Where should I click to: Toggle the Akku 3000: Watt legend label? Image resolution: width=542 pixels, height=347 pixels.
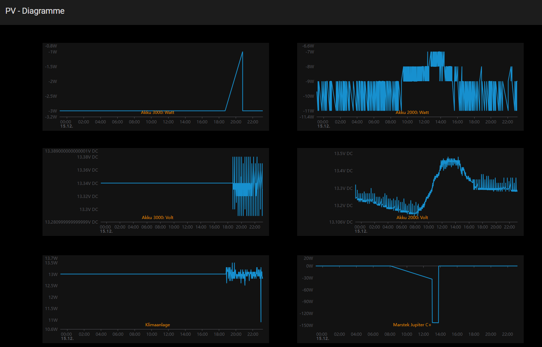157,113
